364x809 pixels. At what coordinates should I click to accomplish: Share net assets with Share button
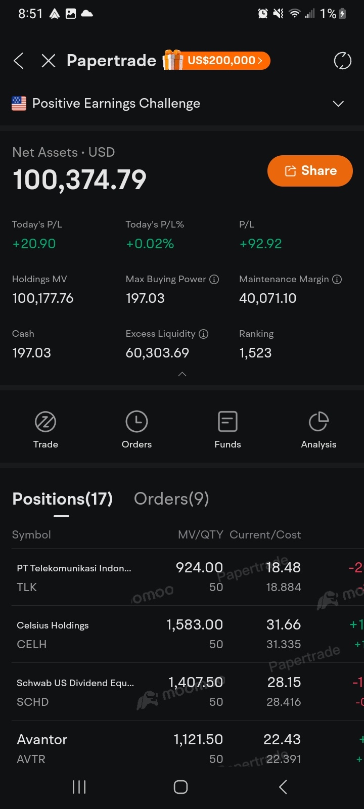[x=310, y=171]
